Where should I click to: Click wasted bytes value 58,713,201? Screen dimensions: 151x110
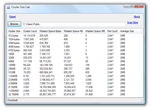[x=45, y=61]
